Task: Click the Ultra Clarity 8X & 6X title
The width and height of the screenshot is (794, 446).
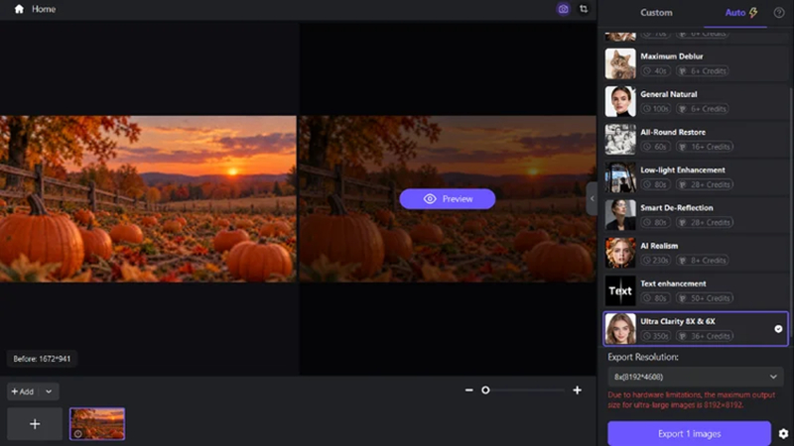Action: pos(678,321)
